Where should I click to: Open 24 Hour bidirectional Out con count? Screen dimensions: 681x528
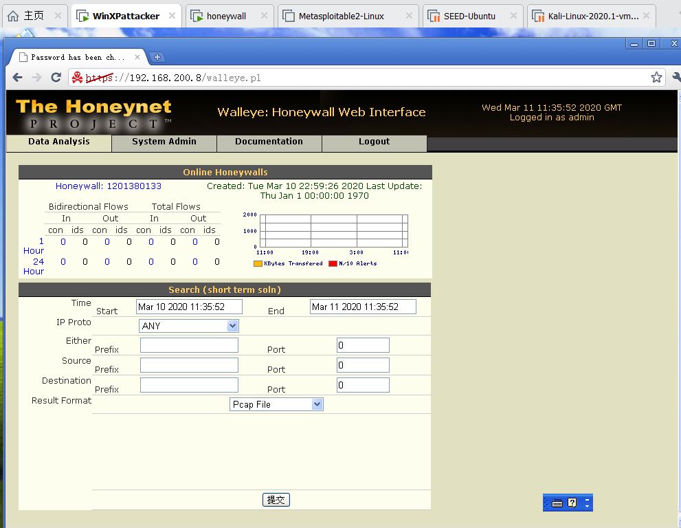click(107, 262)
